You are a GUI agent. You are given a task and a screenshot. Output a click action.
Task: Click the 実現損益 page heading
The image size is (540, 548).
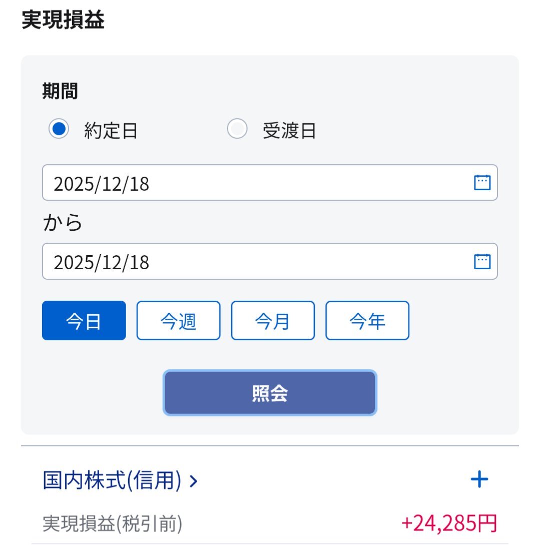(63, 21)
